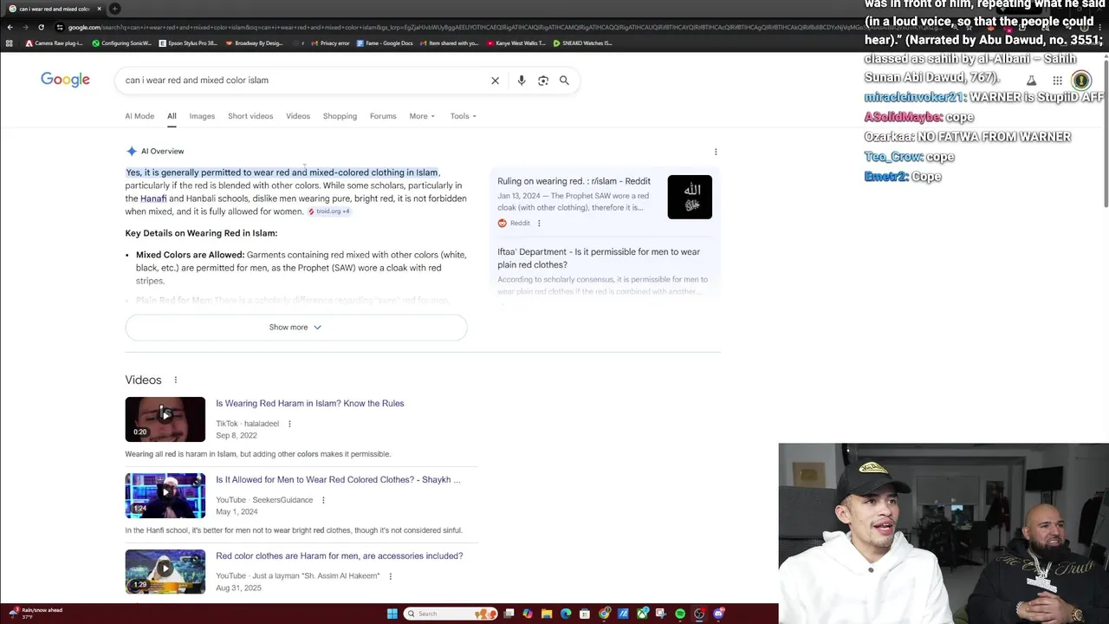1109x624 pixels.
Task: Switch to the Forums tab
Action: (x=383, y=116)
